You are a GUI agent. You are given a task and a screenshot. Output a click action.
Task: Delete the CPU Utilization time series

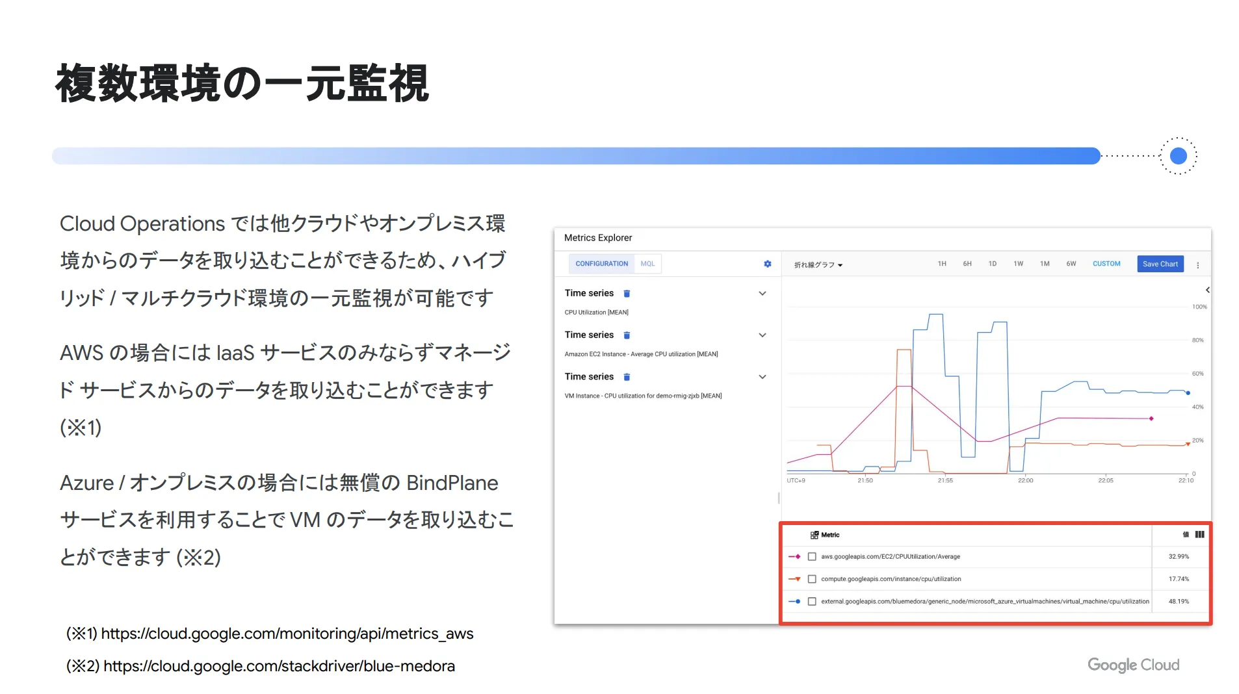click(x=627, y=294)
